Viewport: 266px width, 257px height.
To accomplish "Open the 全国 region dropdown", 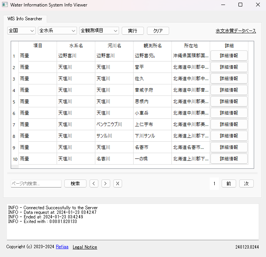I will [21, 31].
